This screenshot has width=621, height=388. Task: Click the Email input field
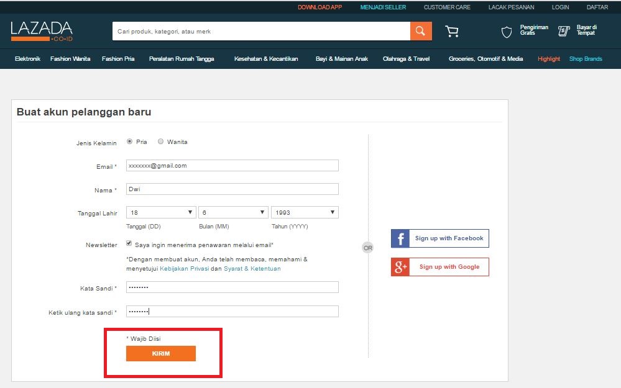tap(232, 166)
